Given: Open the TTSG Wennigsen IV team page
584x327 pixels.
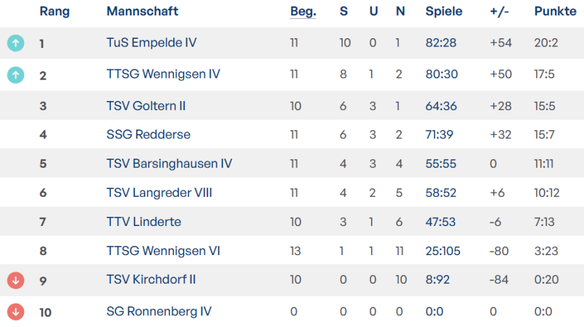Looking at the screenshot, I should [x=163, y=74].
